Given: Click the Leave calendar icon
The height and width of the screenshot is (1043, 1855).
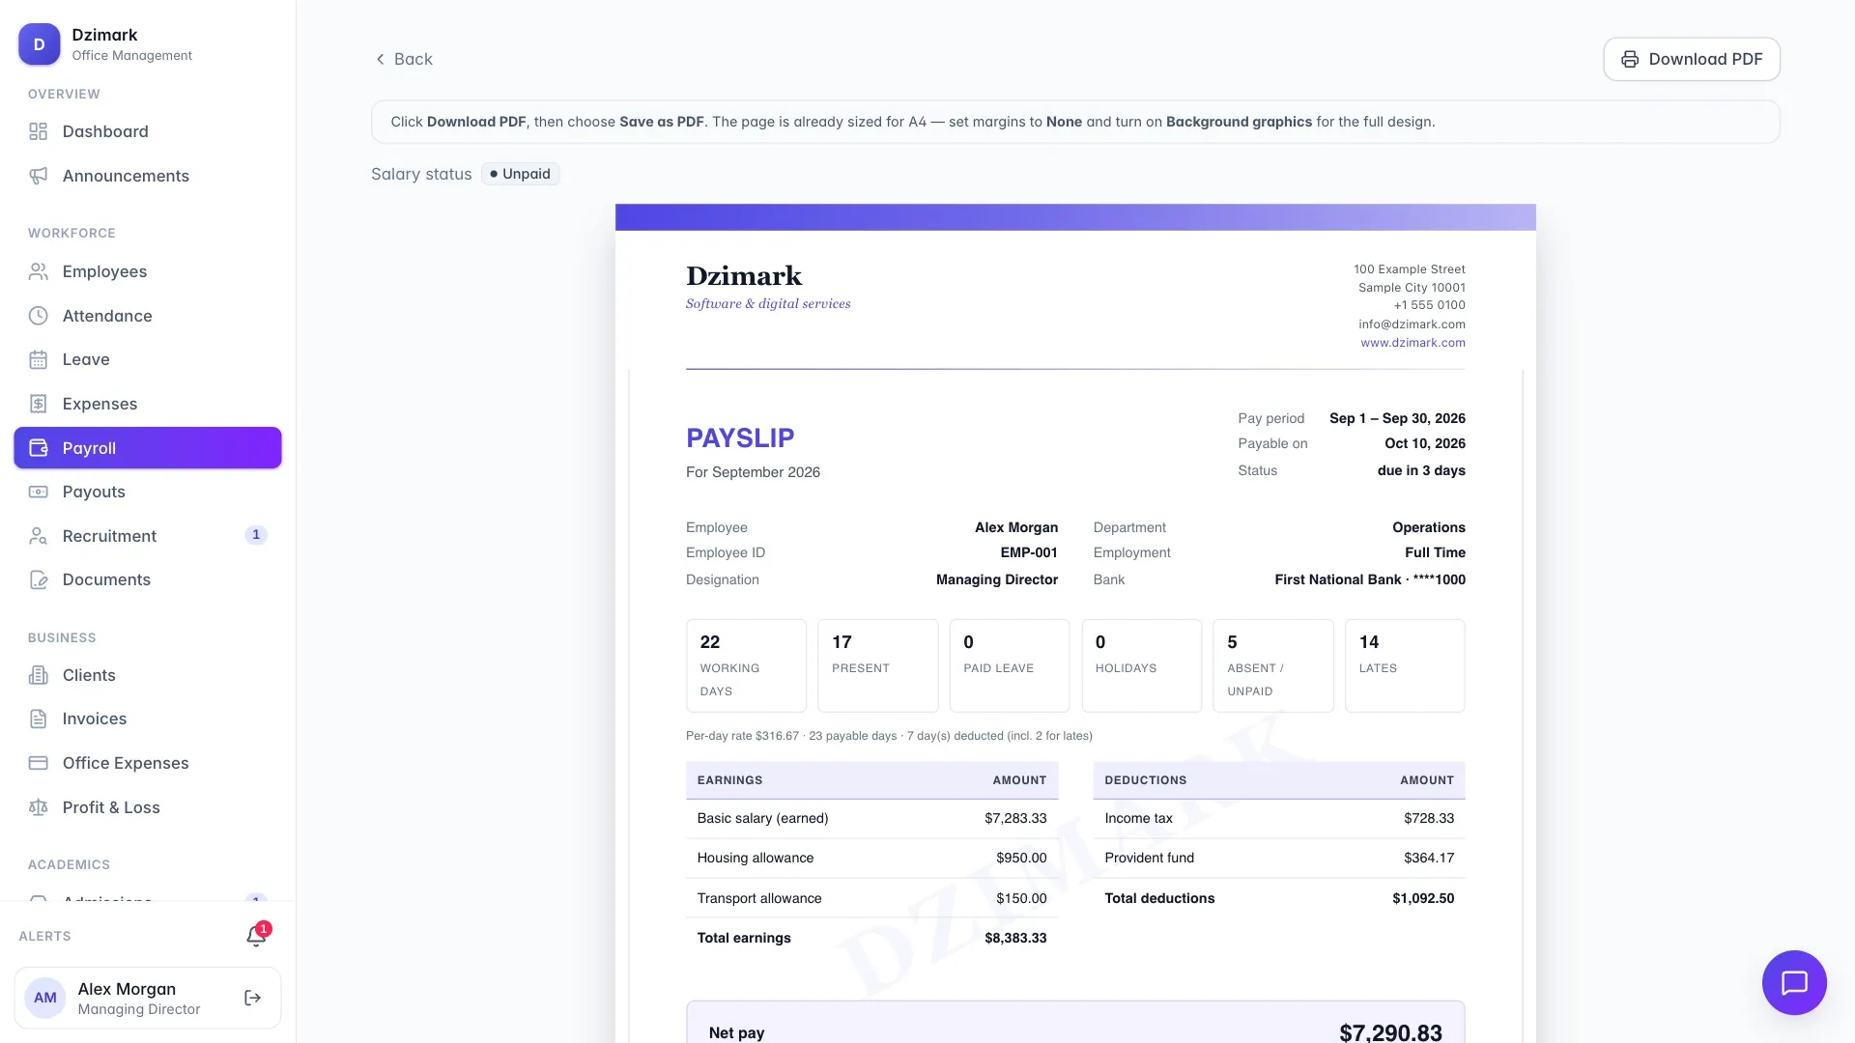Looking at the screenshot, I should click(x=39, y=359).
